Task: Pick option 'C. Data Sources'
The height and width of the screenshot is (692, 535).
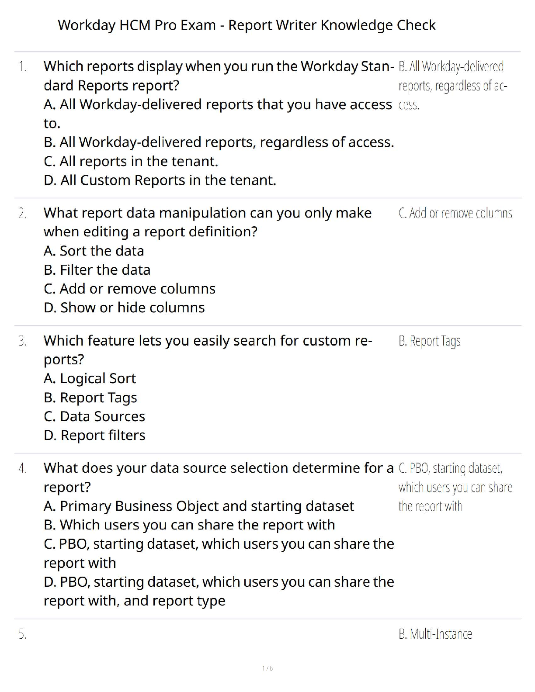Action: tap(94, 416)
